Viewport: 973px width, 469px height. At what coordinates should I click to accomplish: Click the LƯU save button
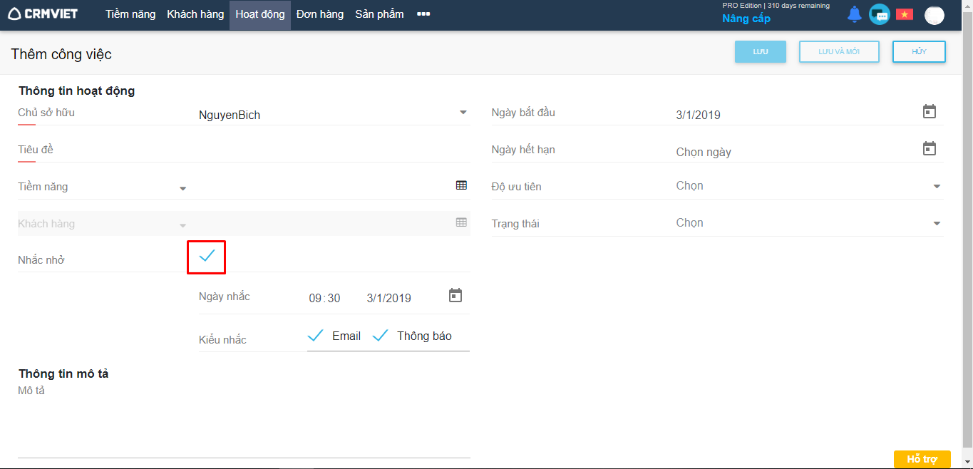pos(760,52)
